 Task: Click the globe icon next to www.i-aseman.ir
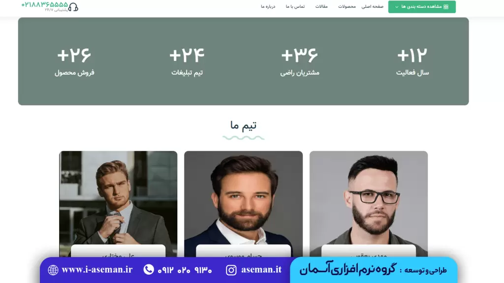(x=53, y=270)
